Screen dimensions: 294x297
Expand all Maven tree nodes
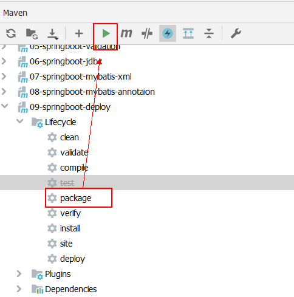[x=188, y=33]
